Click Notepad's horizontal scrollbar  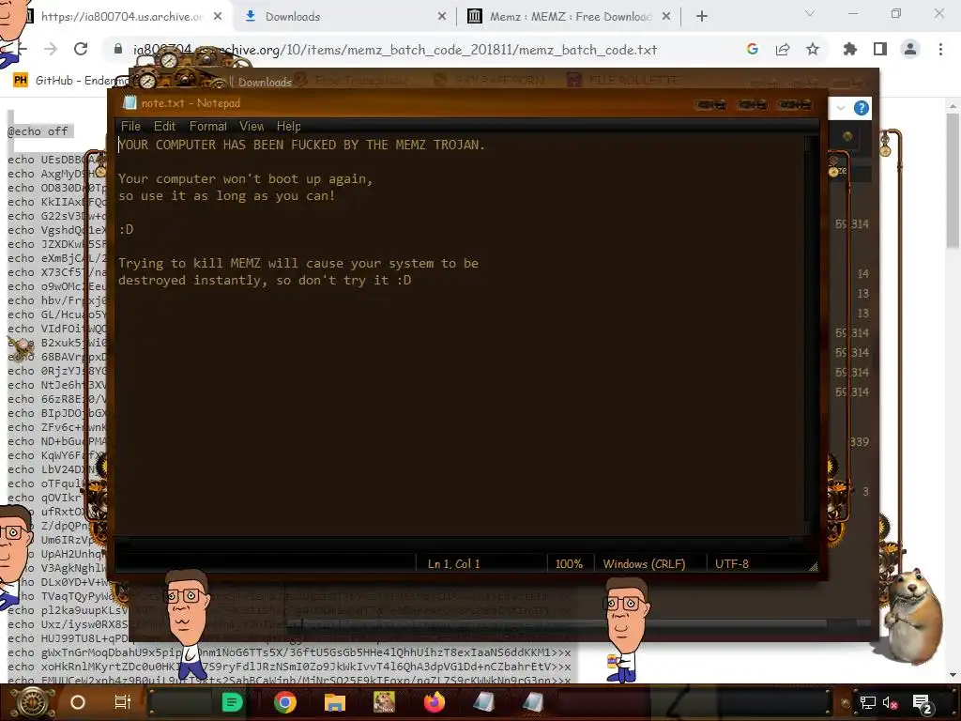[460, 542]
